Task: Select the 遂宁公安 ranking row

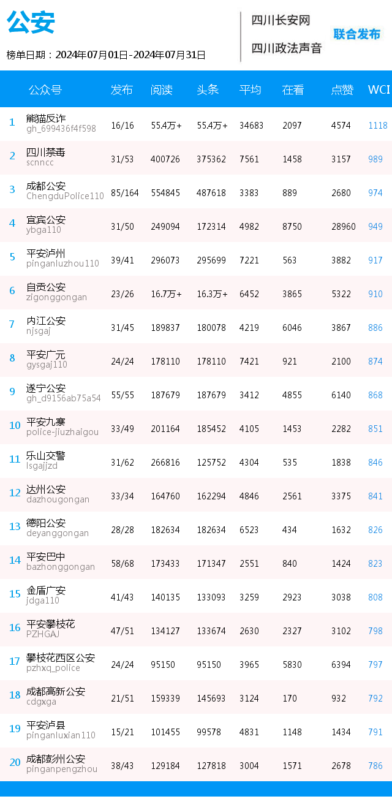Action: click(x=196, y=394)
